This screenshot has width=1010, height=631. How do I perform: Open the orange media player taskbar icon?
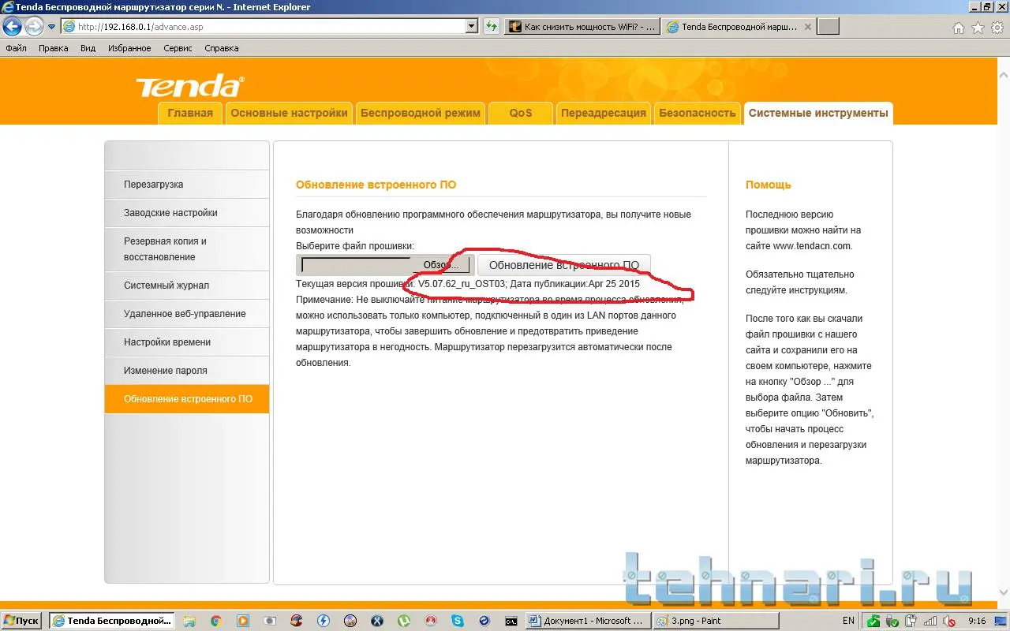pyautogui.click(x=243, y=621)
